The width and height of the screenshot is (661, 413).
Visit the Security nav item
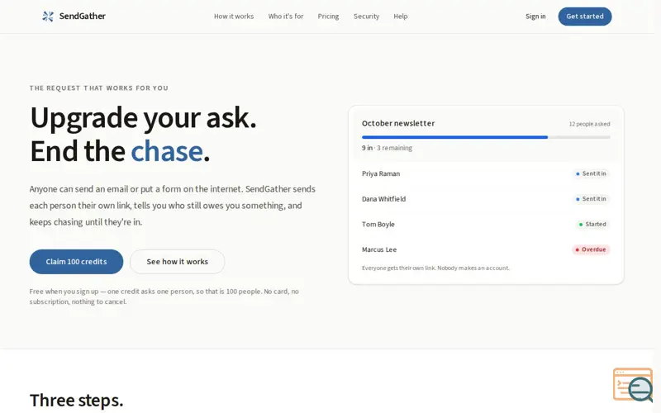coord(366,17)
